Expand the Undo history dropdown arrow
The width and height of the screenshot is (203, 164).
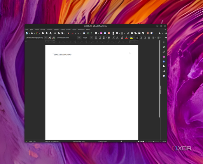(x=75, y=33)
